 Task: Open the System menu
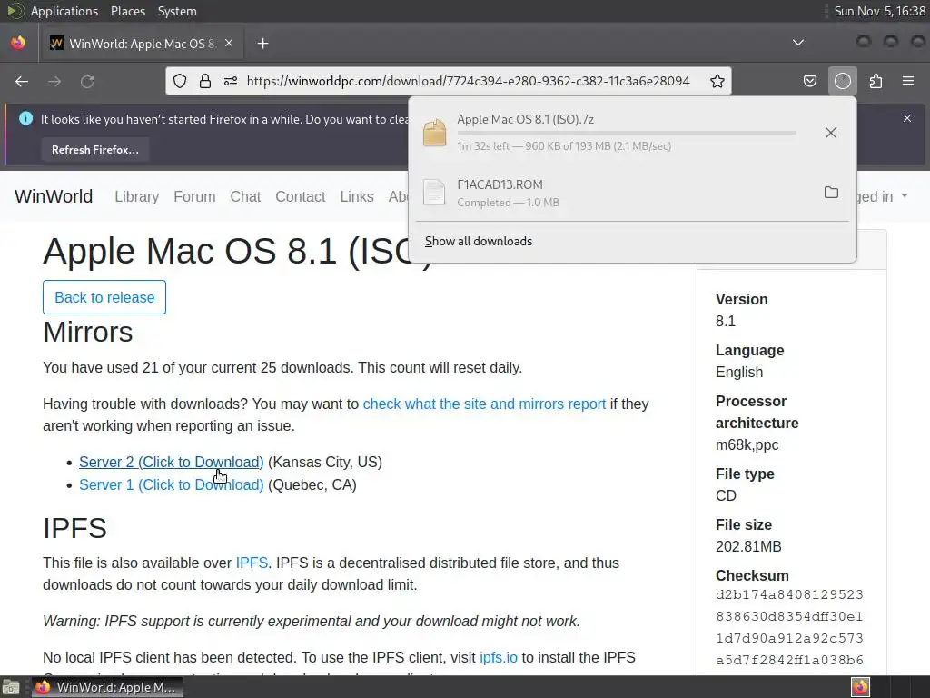(x=177, y=11)
